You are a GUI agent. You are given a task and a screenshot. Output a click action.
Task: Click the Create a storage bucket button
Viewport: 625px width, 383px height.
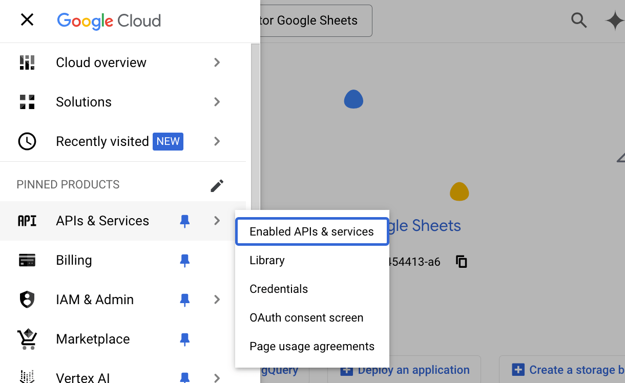click(x=562, y=370)
